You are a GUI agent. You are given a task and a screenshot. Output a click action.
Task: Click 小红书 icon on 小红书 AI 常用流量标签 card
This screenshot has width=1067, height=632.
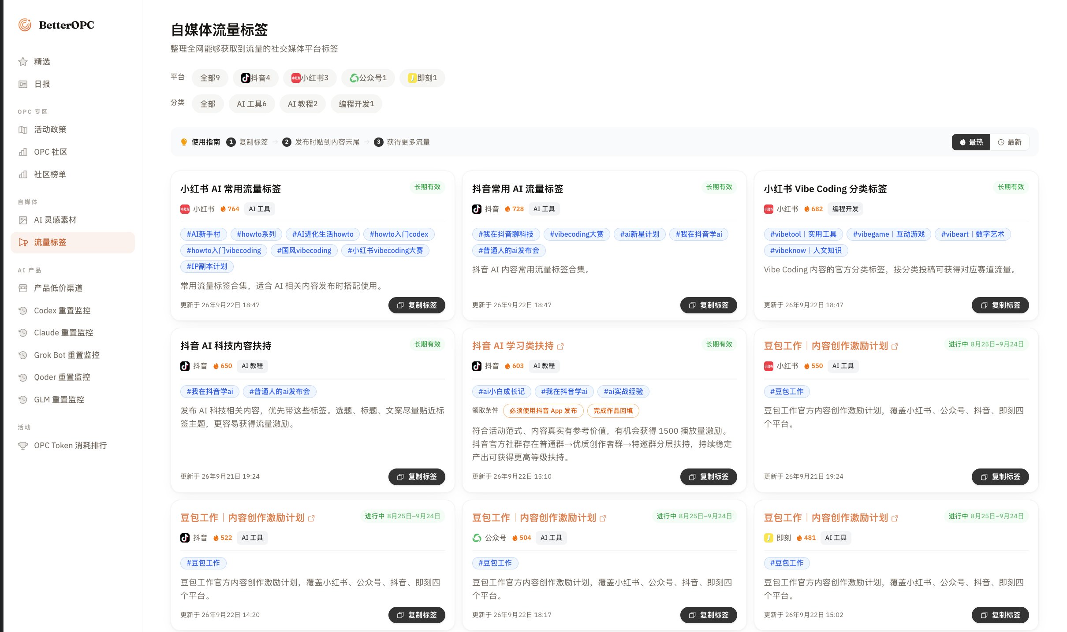pyautogui.click(x=185, y=209)
